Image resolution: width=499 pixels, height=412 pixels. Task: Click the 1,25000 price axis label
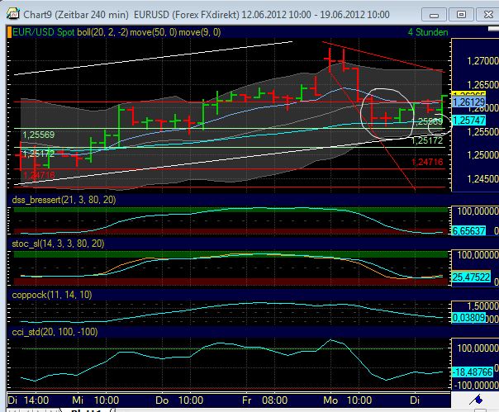click(482, 155)
